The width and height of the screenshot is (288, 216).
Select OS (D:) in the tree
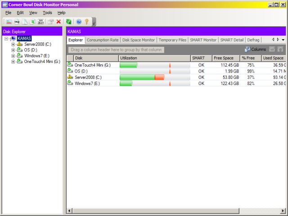[31, 50]
